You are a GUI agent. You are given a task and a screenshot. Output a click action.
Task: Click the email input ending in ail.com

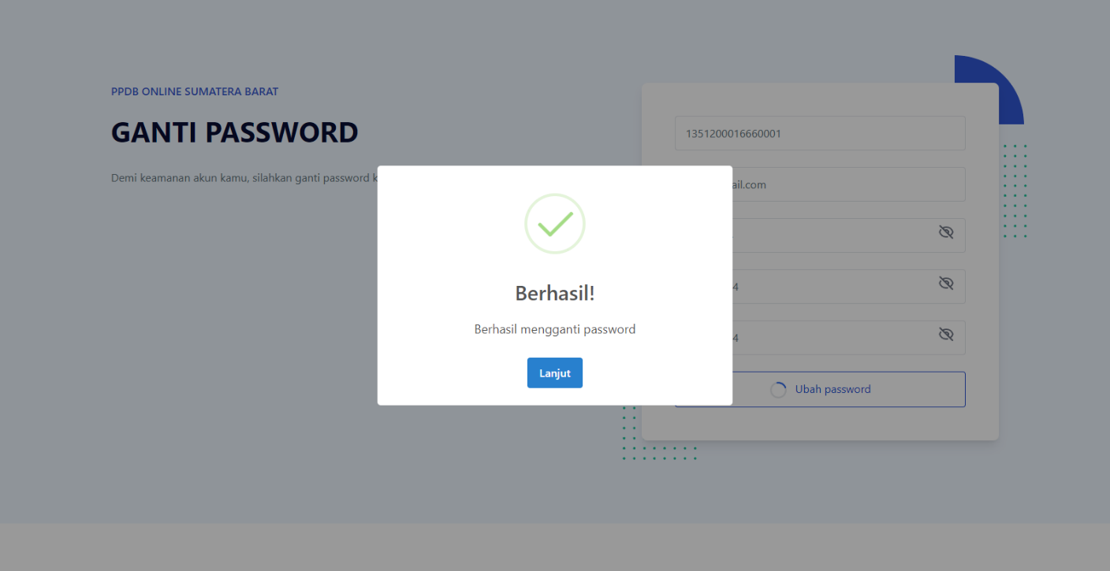click(x=844, y=185)
